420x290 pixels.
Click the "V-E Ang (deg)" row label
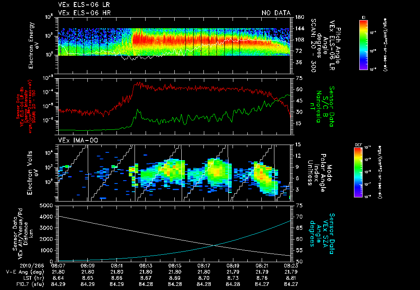25,272
